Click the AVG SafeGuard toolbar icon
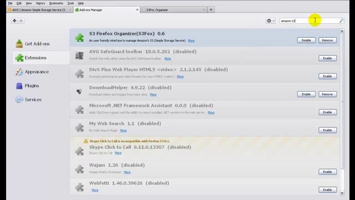This screenshot has height=200, width=355. pyautogui.click(x=79, y=56)
